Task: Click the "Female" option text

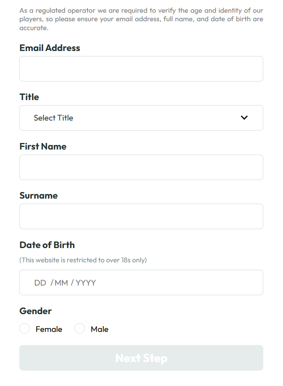Action: coord(49,329)
